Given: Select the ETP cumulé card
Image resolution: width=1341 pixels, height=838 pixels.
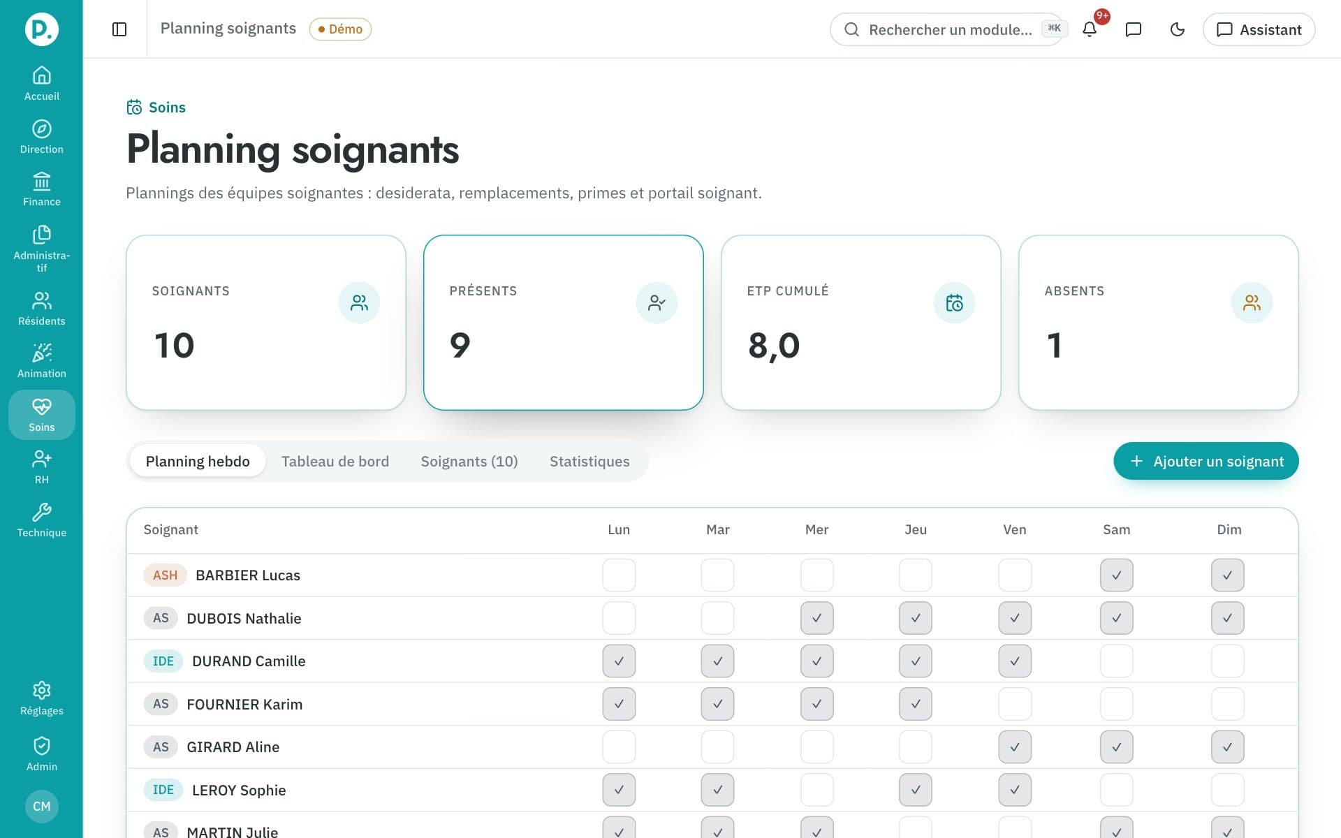Looking at the screenshot, I should 861,323.
